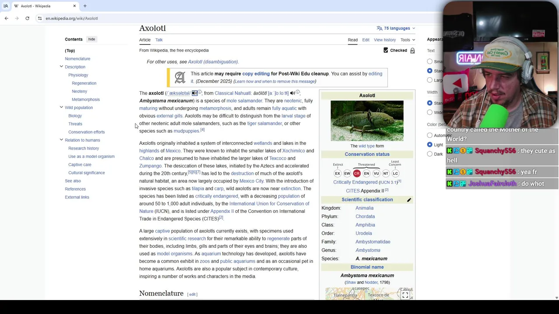Click the page protection lock icon
The width and height of the screenshot is (559, 314).
[412, 51]
